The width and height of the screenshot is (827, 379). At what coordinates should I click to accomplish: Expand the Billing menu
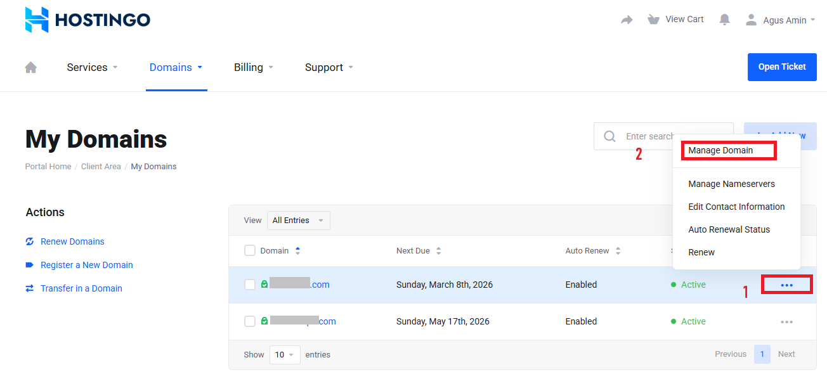pos(254,67)
